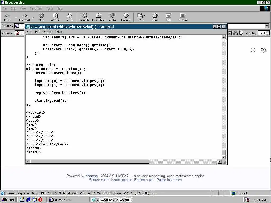Open the searxng link in footer
The image size is (271, 203).
pyautogui.click(x=92, y=176)
